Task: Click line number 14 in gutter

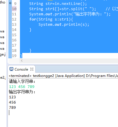Action: [14, 30]
